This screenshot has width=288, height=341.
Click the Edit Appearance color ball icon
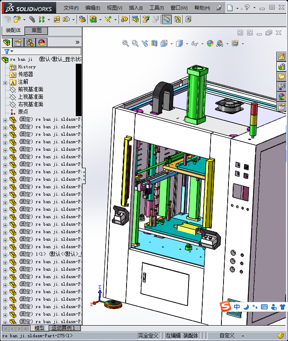click(x=210, y=43)
